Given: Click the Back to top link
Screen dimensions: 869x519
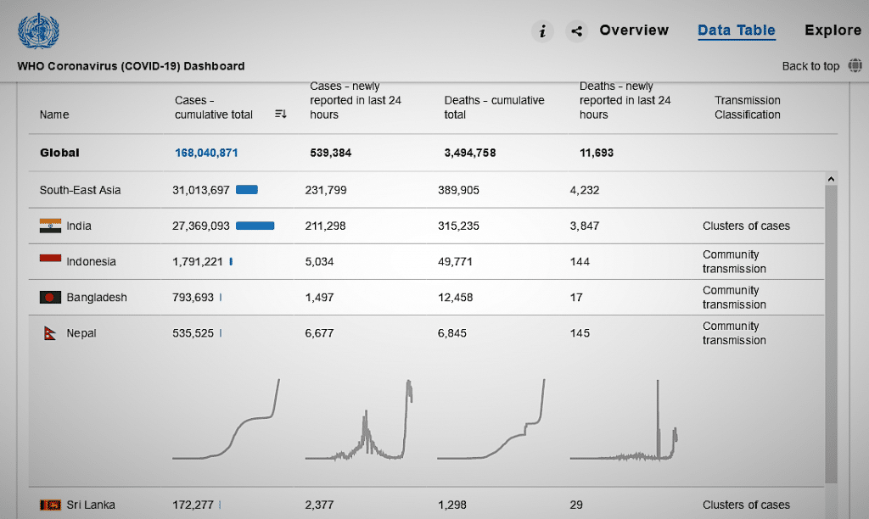Looking at the screenshot, I should point(810,66).
